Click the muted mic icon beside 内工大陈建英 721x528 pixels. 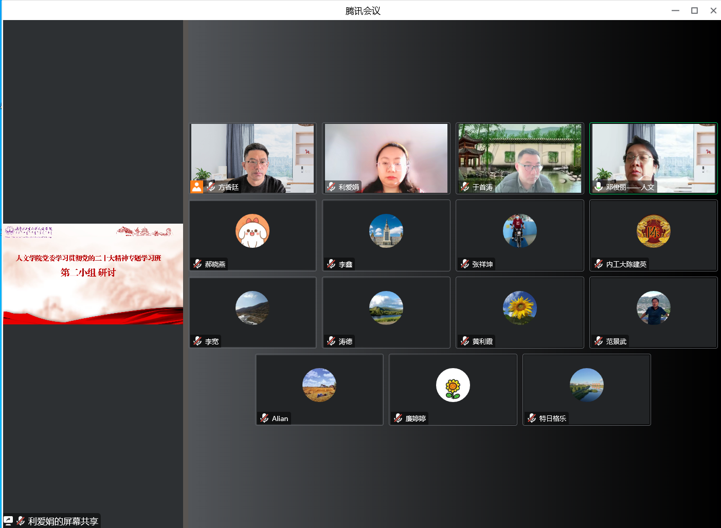(599, 264)
